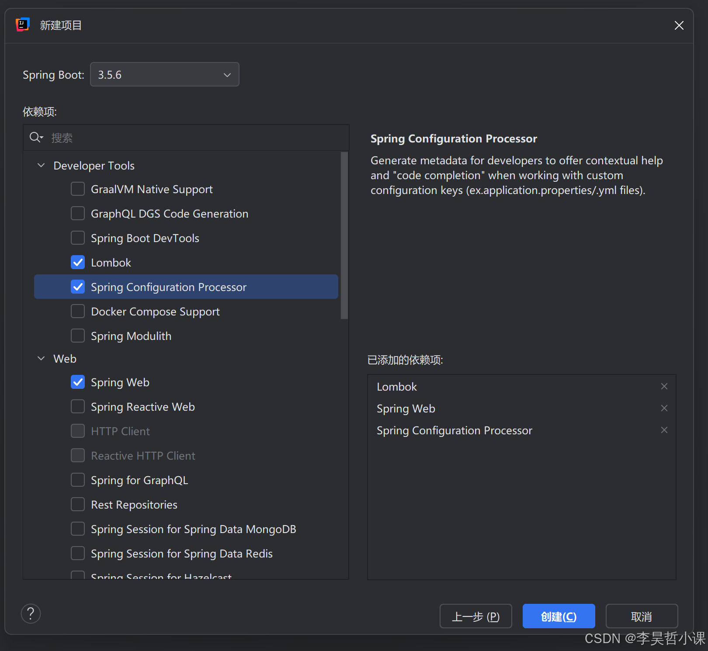Select the HTTP Client checkbox
Viewport: 708px width, 651px height.
[x=78, y=431]
